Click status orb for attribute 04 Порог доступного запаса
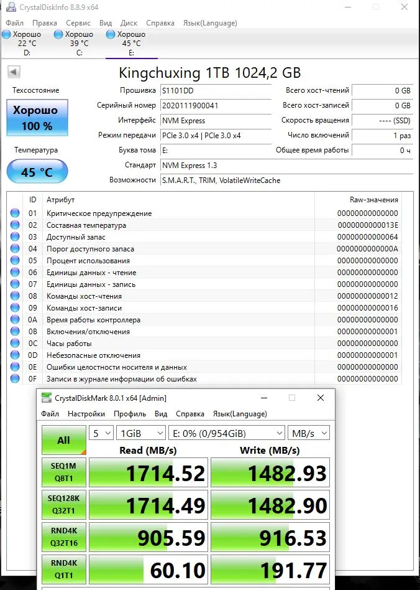The image size is (420, 590). pos(15,249)
